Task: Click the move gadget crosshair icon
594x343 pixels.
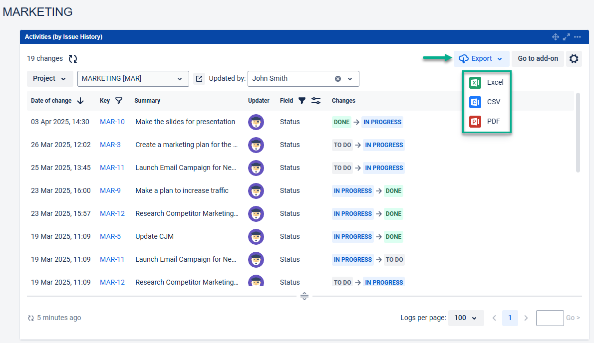Action: [x=555, y=37]
